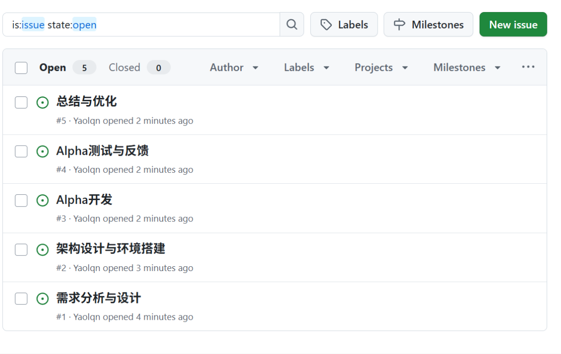Open the Labels page button with tag icon
The image size is (561, 354).
tap(344, 25)
